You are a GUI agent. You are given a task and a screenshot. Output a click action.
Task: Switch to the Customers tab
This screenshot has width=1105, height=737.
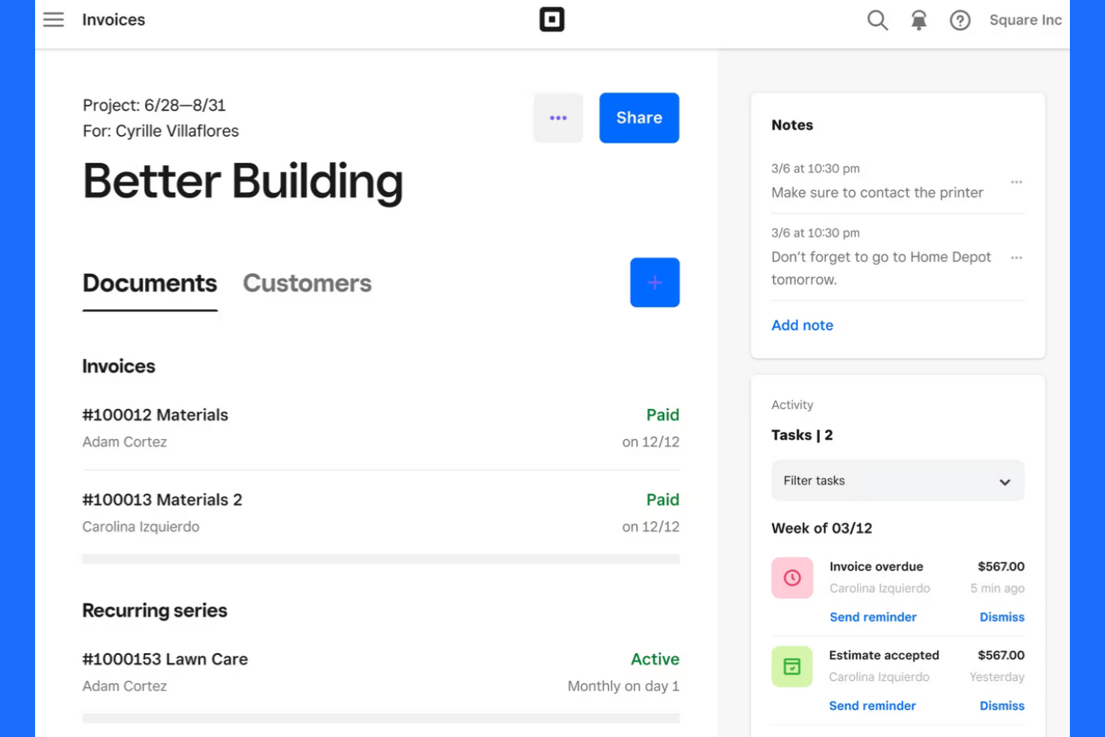[x=307, y=283]
